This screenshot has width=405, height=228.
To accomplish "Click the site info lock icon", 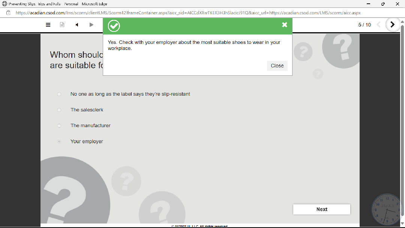I will pos(8,12).
